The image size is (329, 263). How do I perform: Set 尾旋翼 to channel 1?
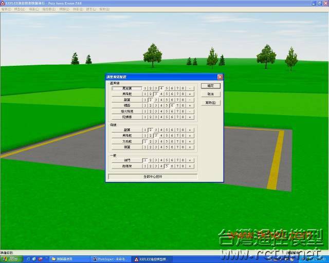(145, 88)
